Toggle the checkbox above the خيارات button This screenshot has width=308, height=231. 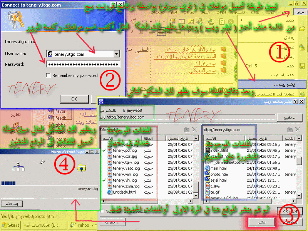coord(102,211)
